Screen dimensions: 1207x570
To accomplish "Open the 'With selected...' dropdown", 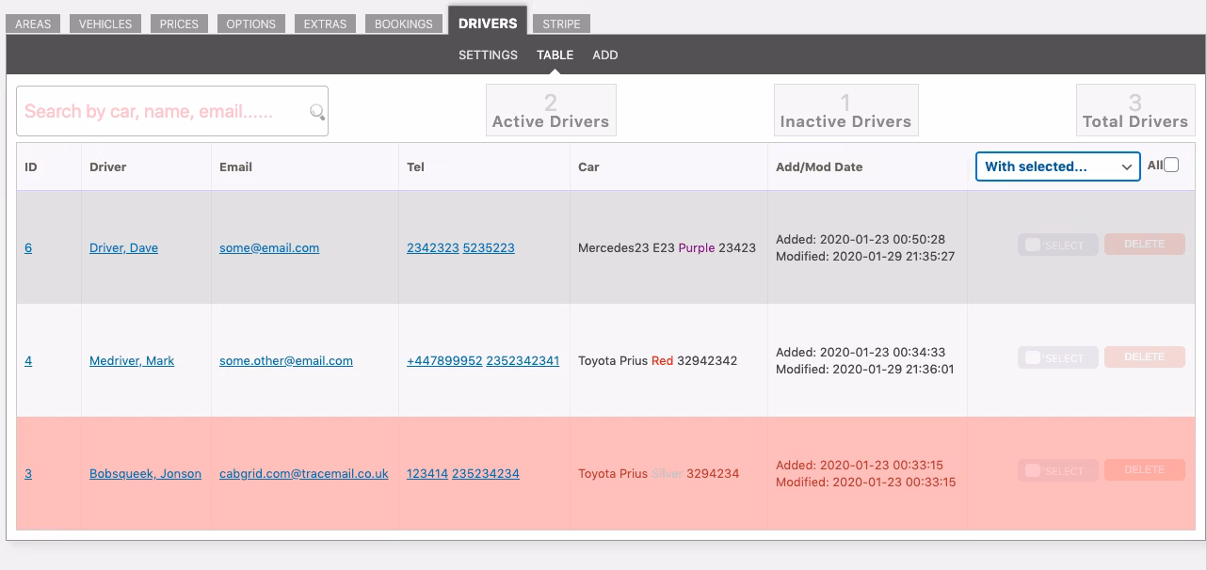I will click(1057, 166).
